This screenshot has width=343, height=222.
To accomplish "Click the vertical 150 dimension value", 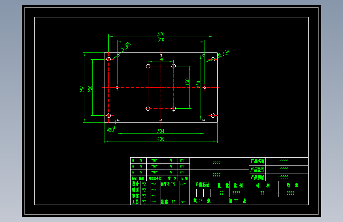I will pyautogui.click(x=188, y=82).
